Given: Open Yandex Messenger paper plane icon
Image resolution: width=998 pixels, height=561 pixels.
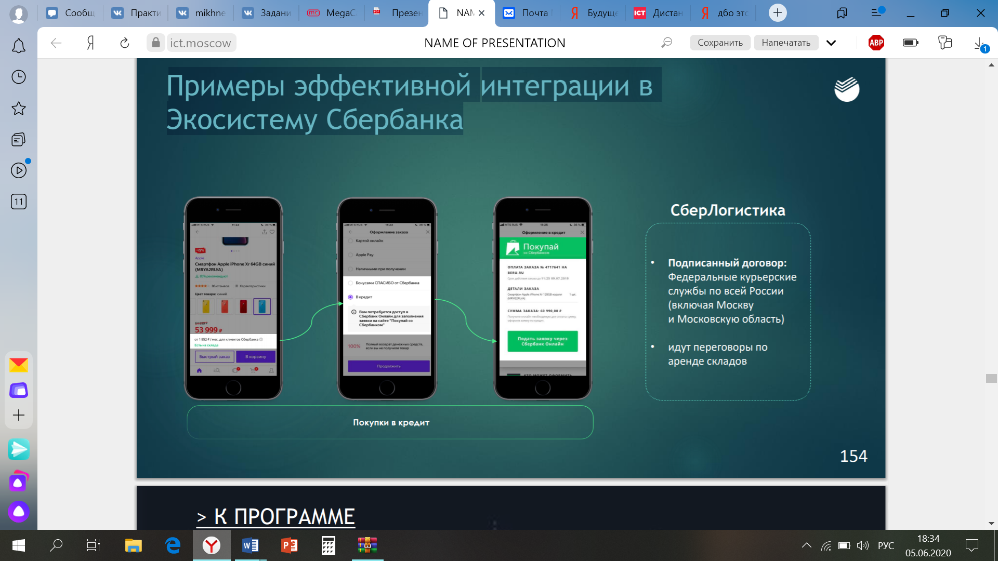Looking at the screenshot, I should point(19,449).
